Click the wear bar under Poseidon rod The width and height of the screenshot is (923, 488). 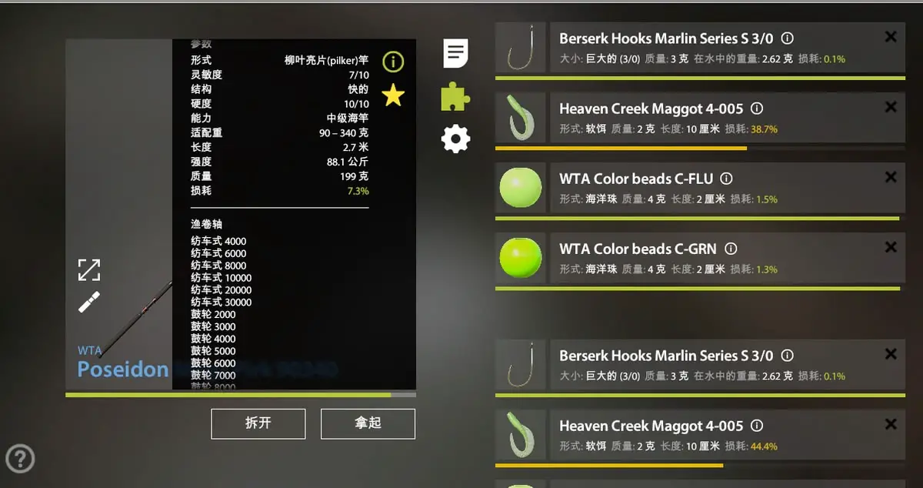(241, 395)
